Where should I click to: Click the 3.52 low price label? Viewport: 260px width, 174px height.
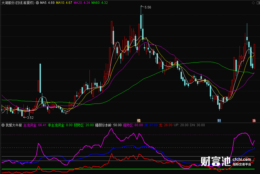30,118
